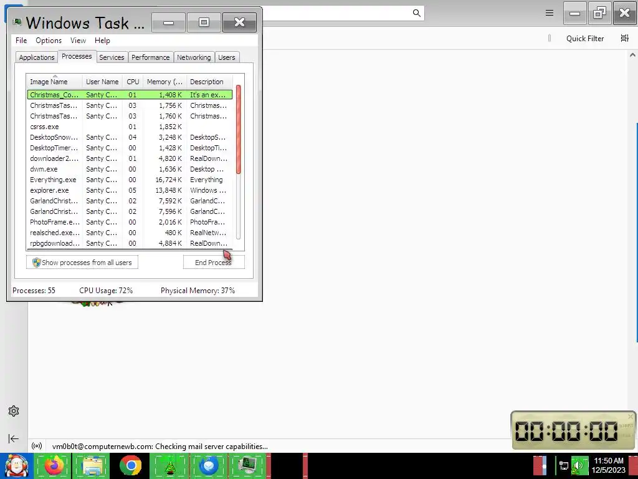Click the 16,724 K memory value

(x=168, y=180)
